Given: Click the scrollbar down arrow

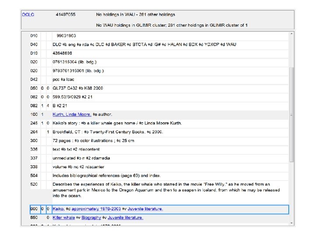Looking at the screenshot, I should point(292,224).
